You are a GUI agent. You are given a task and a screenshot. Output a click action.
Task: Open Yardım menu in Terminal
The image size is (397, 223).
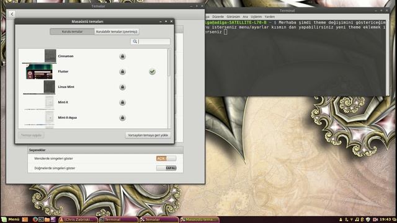click(269, 17)
